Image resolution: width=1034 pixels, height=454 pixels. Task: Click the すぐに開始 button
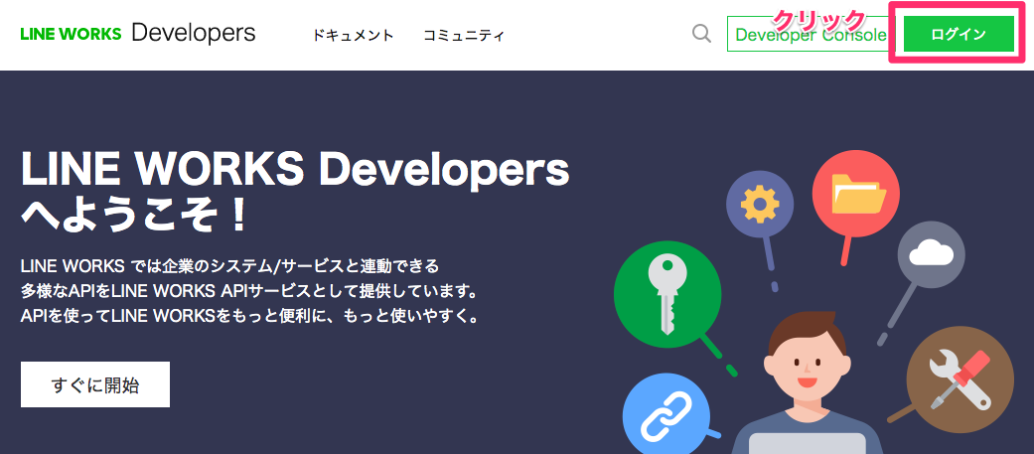pyautogui.click(x=95, y=384)
